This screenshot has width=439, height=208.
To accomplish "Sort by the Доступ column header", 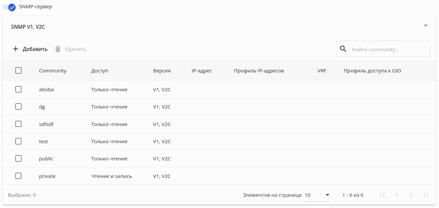I will coord(100,70).
